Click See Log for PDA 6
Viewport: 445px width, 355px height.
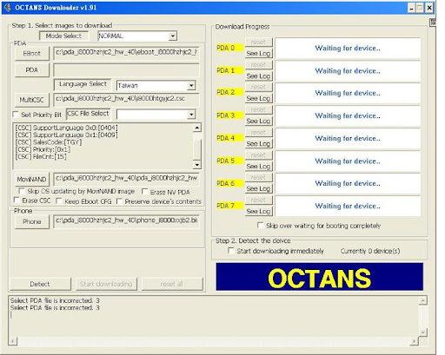coord(258,188)
